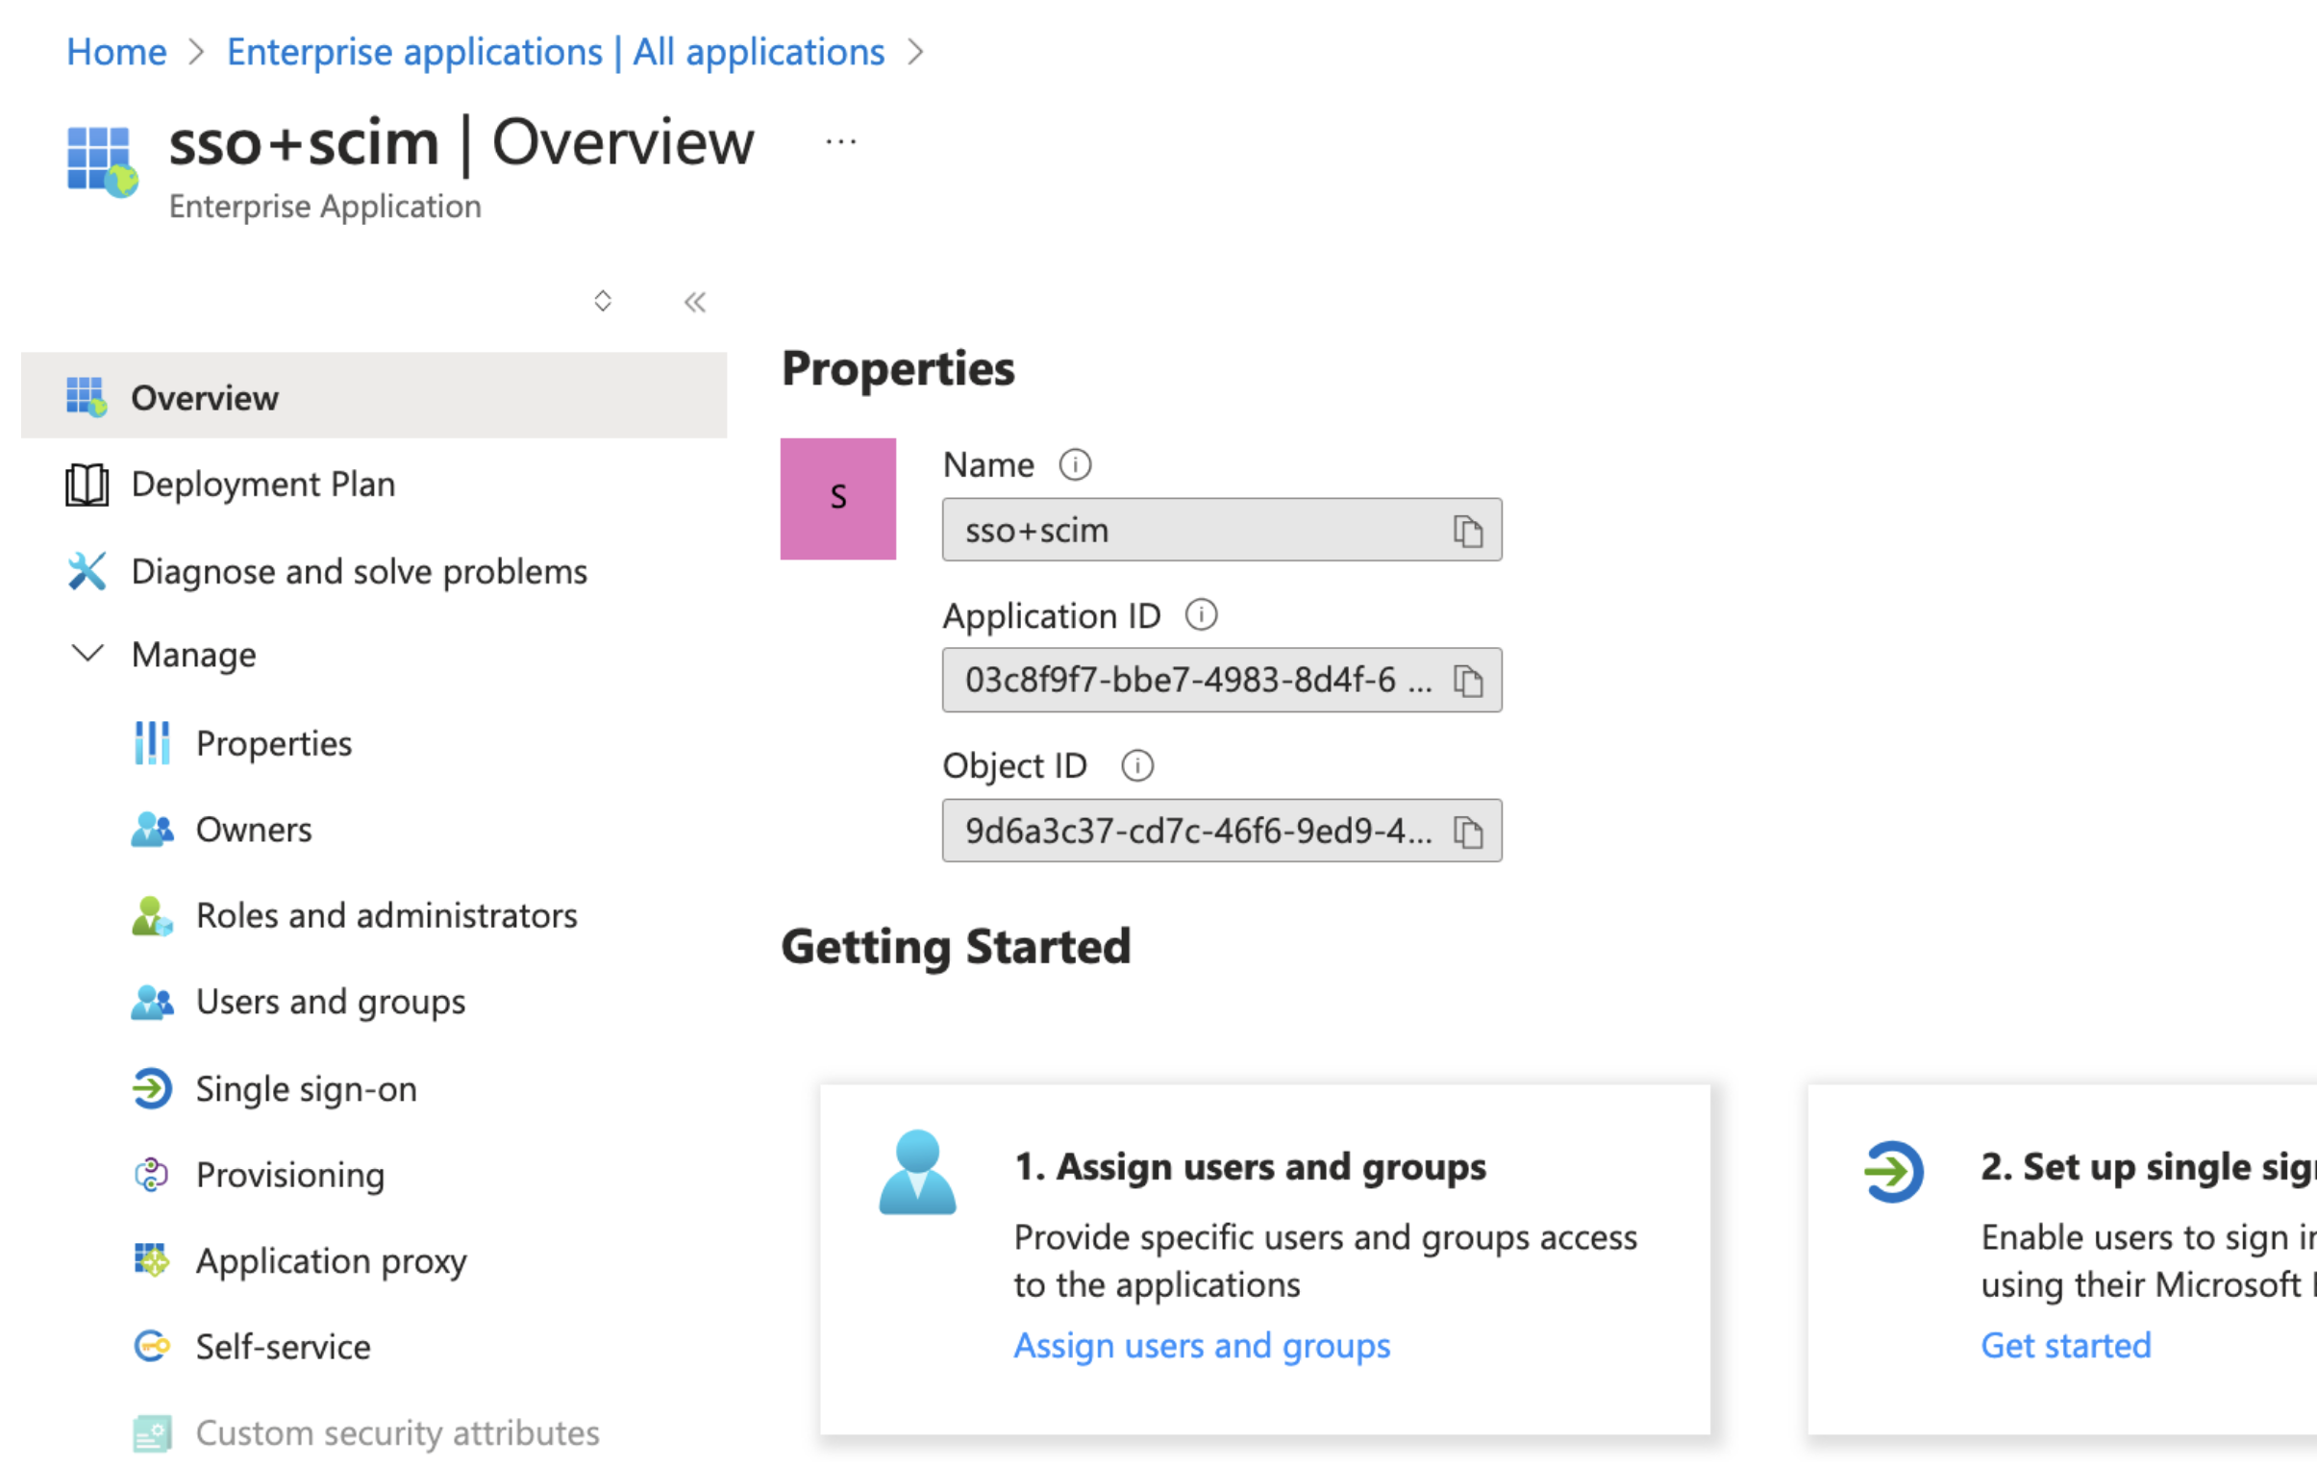2317x1467 pixels.
Task: Click the Owners people icon
Action: click(152, 830)
